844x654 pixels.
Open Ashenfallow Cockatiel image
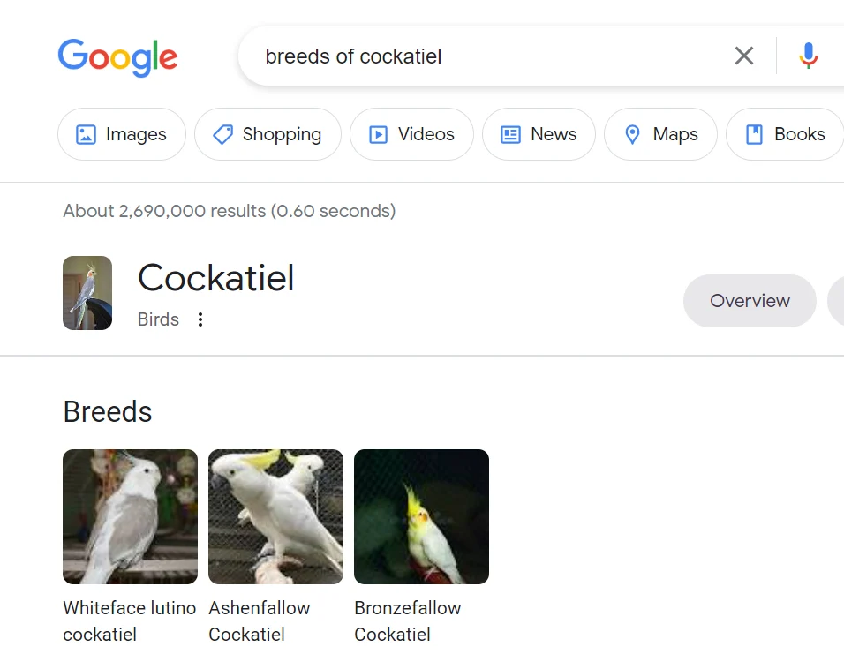[275, 516]
